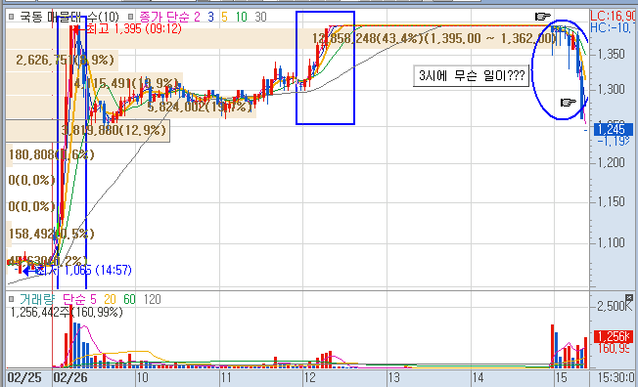The image size is (638, 387).
Task: Click the 13 o'clock time axis label
Action: [394, 377]
